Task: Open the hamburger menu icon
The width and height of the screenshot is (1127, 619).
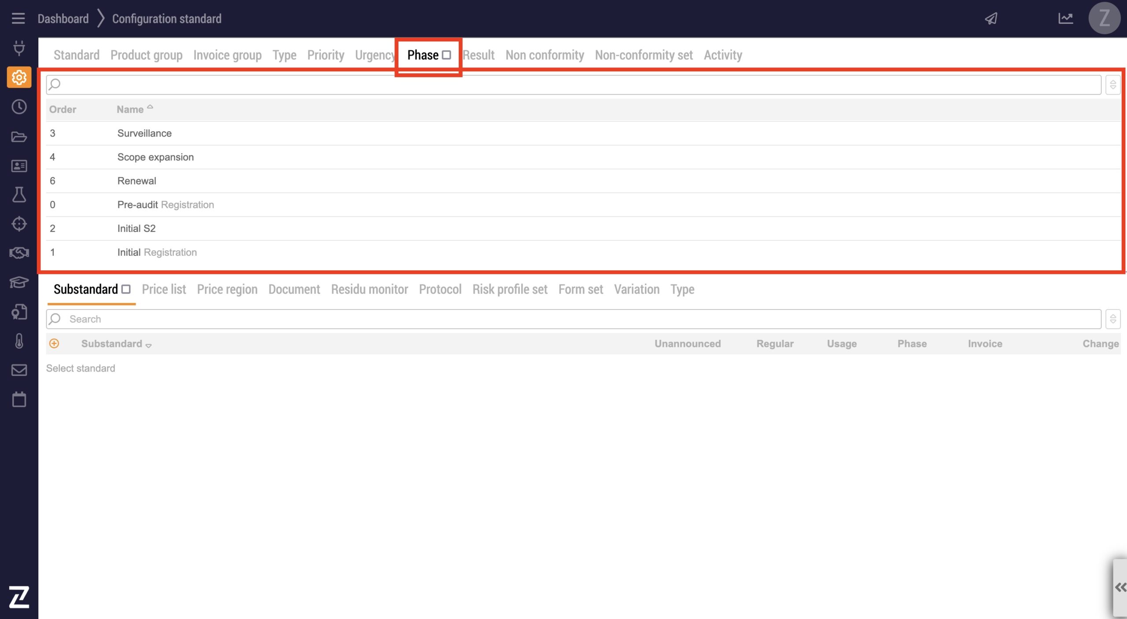Action: (x=18, y=18)
